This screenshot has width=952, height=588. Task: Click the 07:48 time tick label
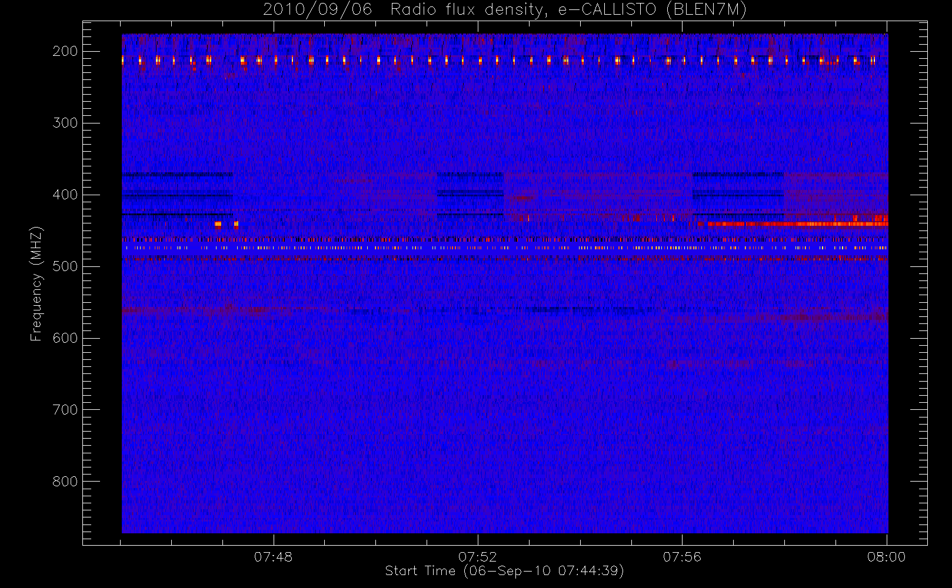273,557
